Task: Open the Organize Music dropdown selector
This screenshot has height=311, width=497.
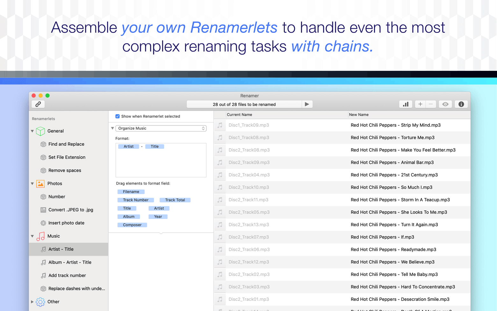Action: click(161, 128)
